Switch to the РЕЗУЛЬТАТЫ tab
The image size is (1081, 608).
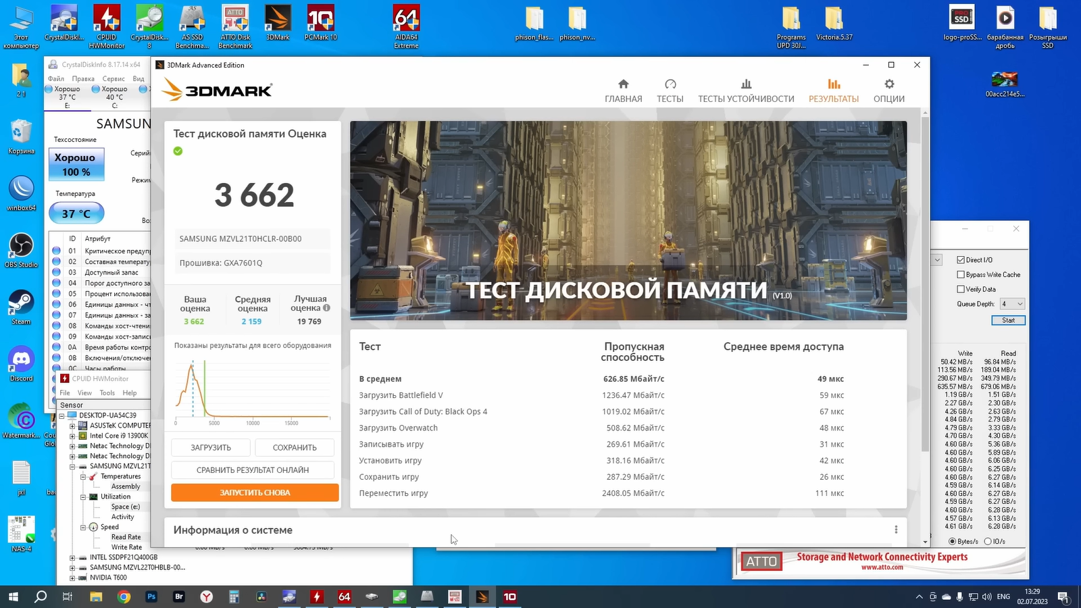(834, 91)
